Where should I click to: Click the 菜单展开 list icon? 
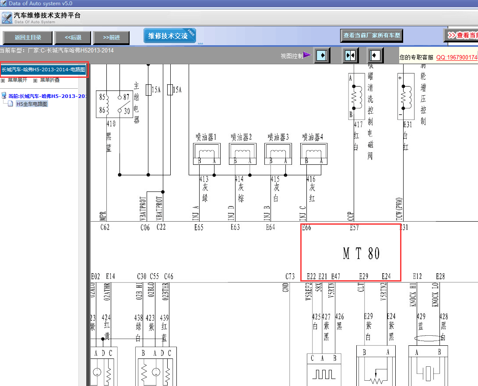[x=3, y=80]
